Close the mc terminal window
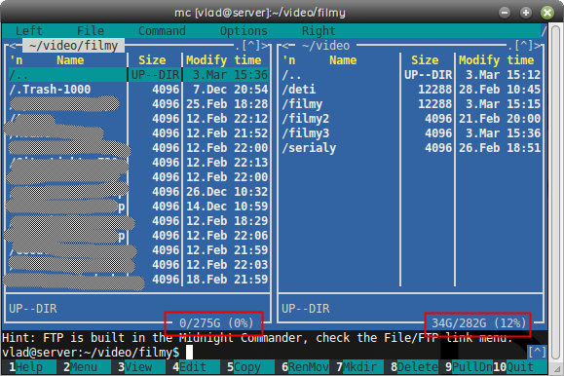 pos(547,13)
